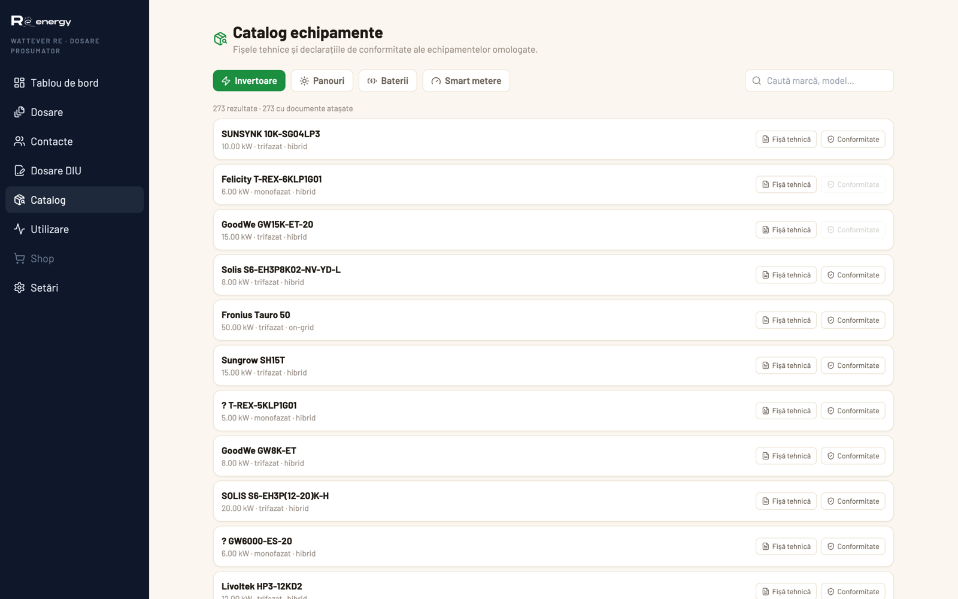Open the GoodWe GW8K-ET catalog entry
Viewport: 958px width, 599px height.
[553, 456]
